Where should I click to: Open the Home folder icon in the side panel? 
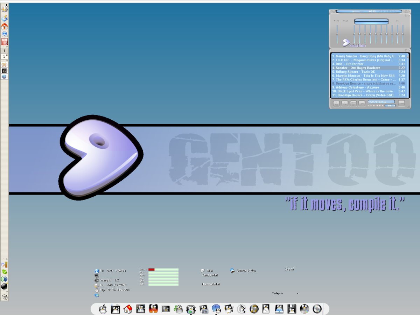[4, 26]
